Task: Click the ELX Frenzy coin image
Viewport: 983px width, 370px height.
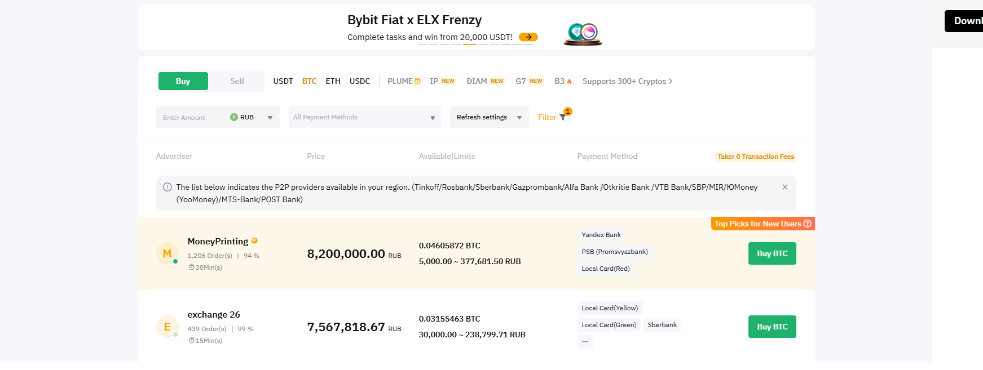Action: (583, 34)
